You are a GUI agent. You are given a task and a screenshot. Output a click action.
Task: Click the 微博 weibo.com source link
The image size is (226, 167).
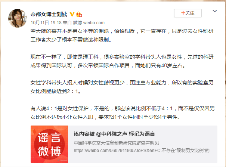(x=89, y=23)
